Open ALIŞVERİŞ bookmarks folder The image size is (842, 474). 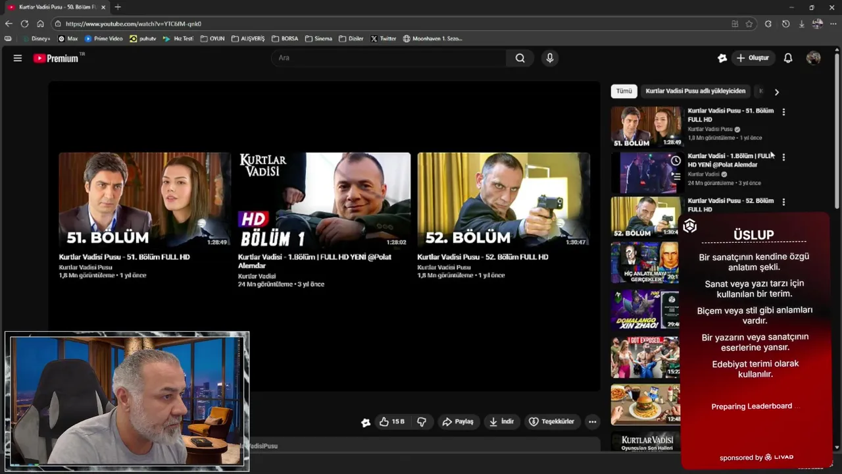click(x=248, y=39)
